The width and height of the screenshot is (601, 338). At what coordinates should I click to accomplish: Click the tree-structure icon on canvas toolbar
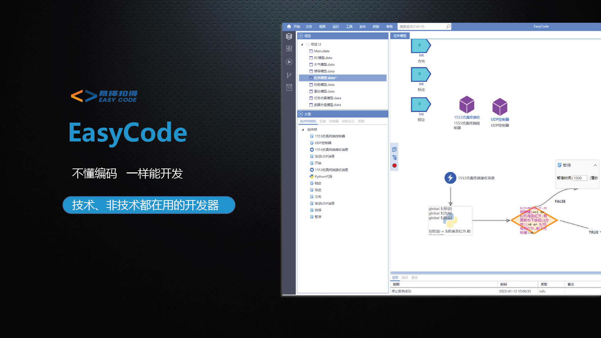click(x=394, y=157)
